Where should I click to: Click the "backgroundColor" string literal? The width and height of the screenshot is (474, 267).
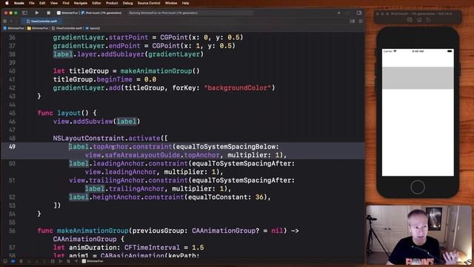click(x=238, y=88)
